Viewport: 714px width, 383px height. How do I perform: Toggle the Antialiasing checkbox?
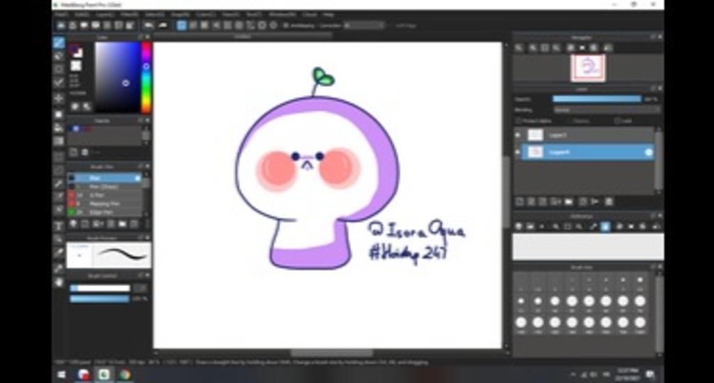[286, 26]
